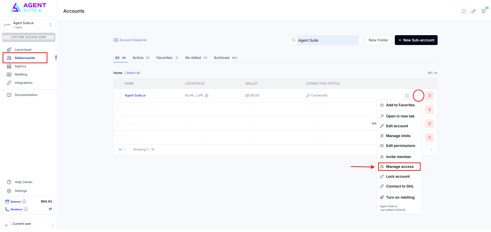Choose Open in new tab
491x232 pixels.
pos(399,116)
